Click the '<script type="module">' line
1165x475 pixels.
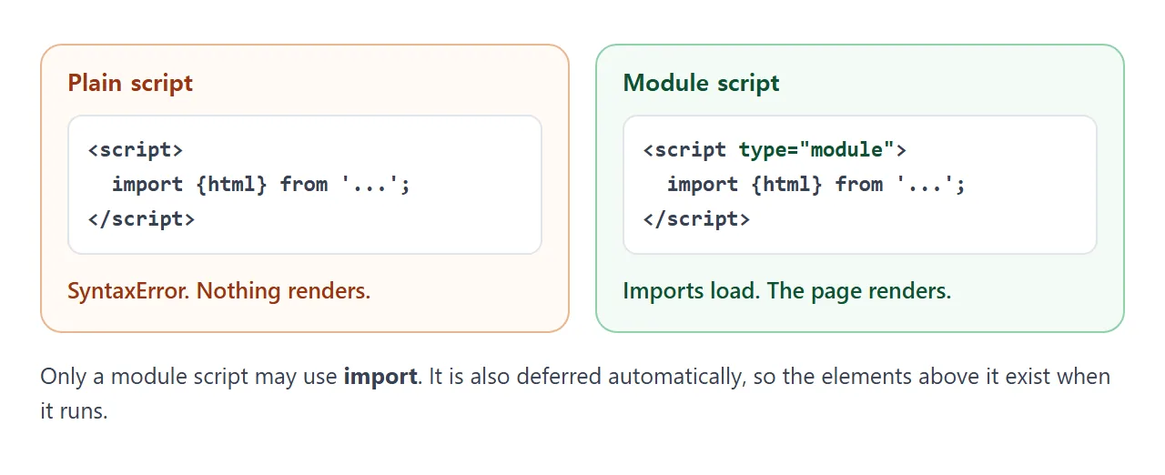[x=775, y=149]
